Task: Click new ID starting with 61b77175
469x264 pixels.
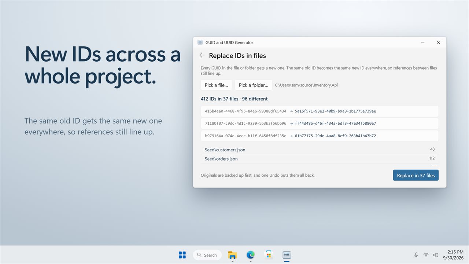Action: tap(335, 136)
